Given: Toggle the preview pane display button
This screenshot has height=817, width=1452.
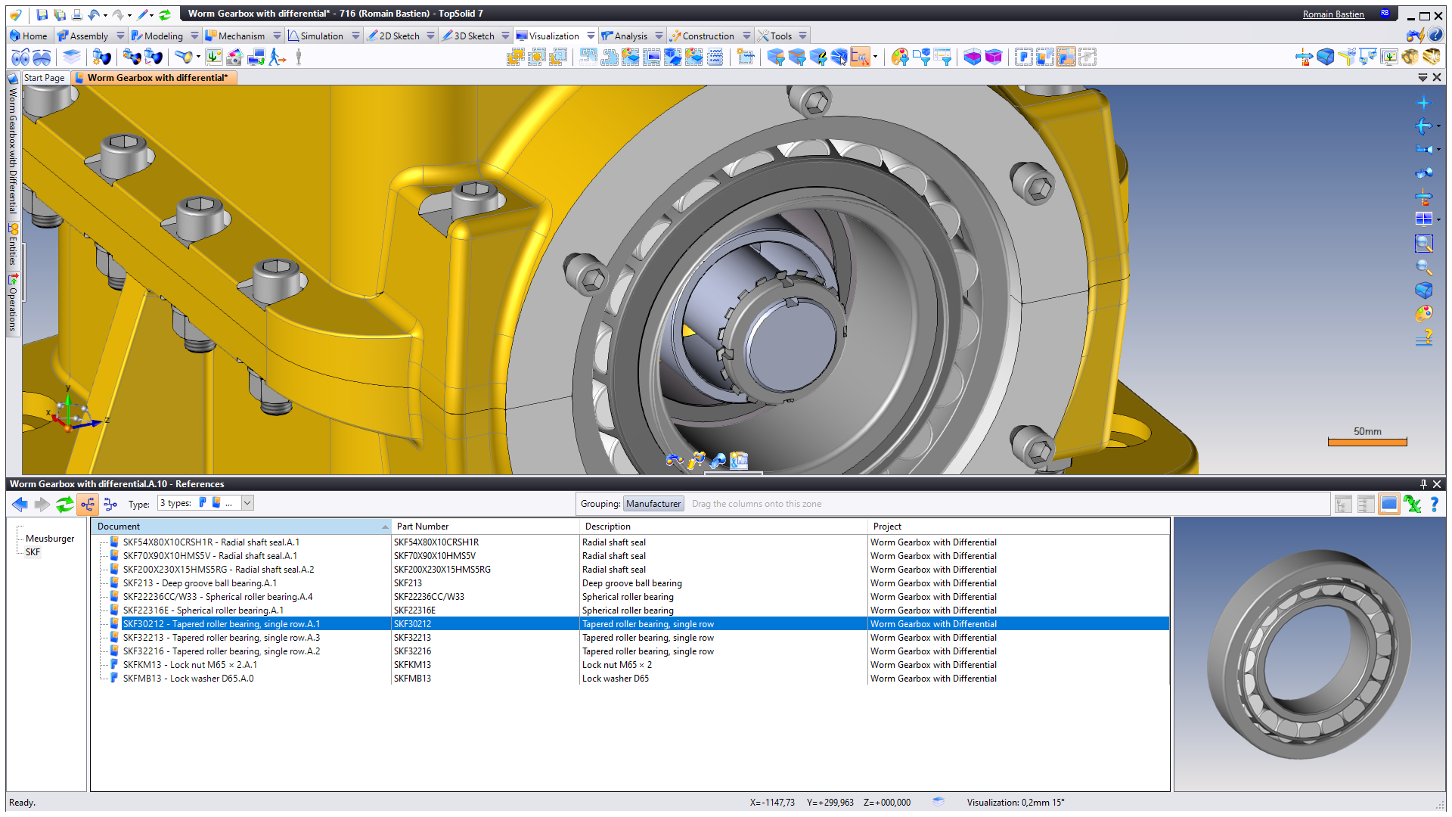Looking at the screenshot, I should tap(1388, 504).
